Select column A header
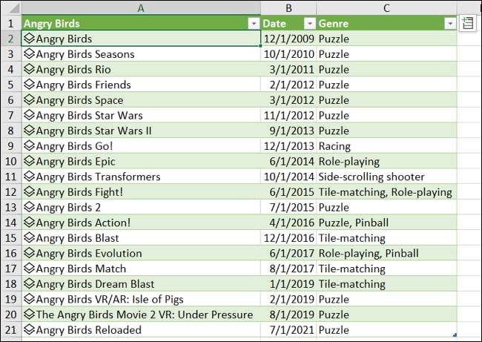 tap(141, 7)
